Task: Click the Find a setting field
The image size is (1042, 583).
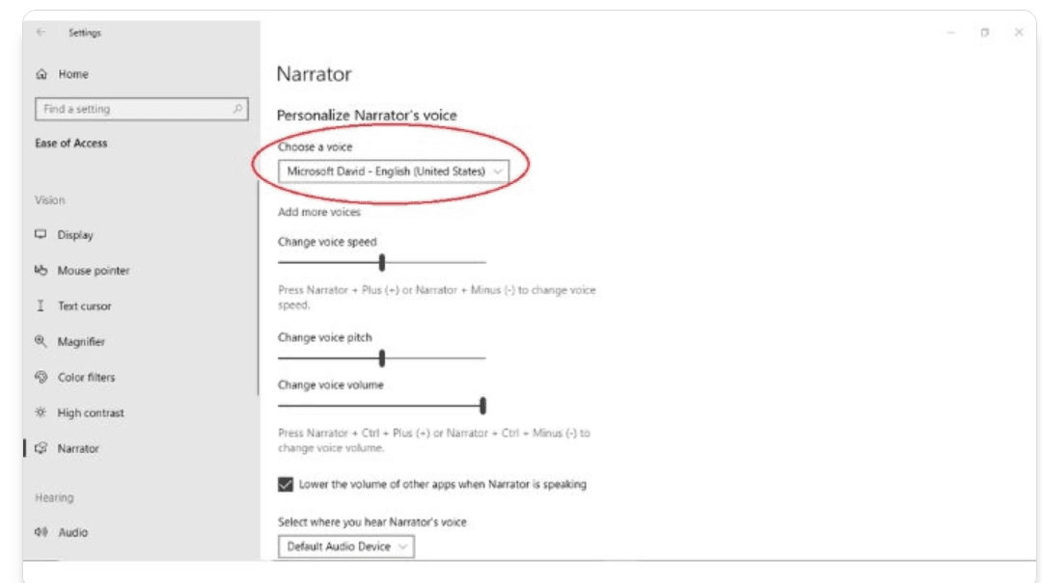Action: click(x=142, y=109)
